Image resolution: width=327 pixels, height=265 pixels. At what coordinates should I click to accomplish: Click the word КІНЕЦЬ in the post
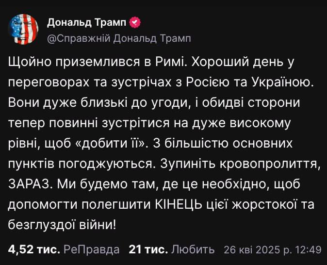[179, 204]
